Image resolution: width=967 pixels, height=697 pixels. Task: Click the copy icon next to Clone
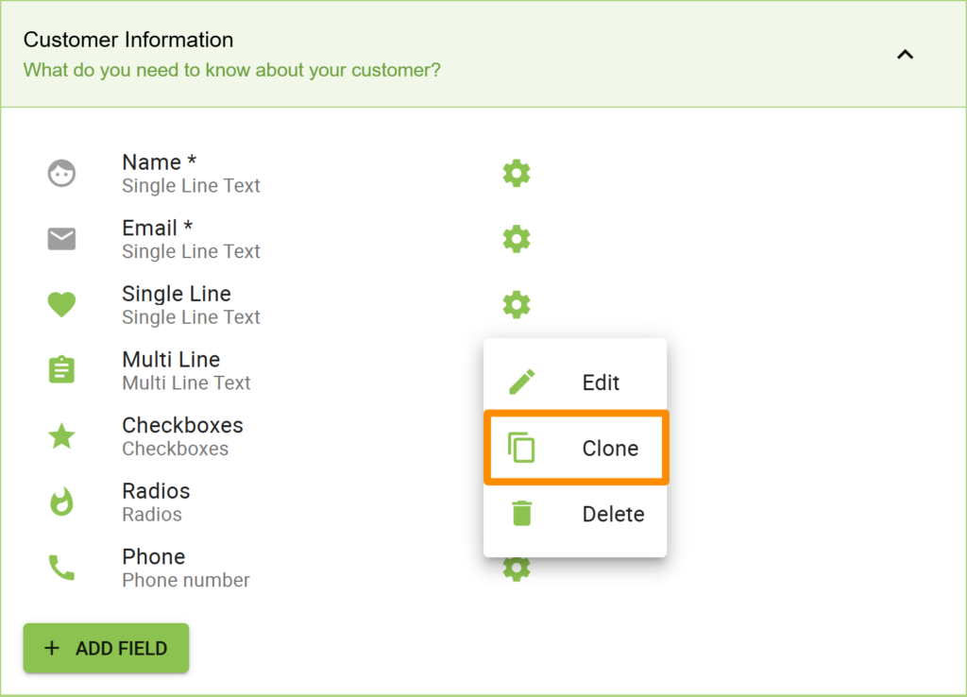(x=521, y=448)
